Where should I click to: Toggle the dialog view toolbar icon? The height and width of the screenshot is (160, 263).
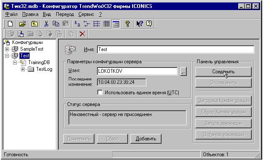pos(116,23)
